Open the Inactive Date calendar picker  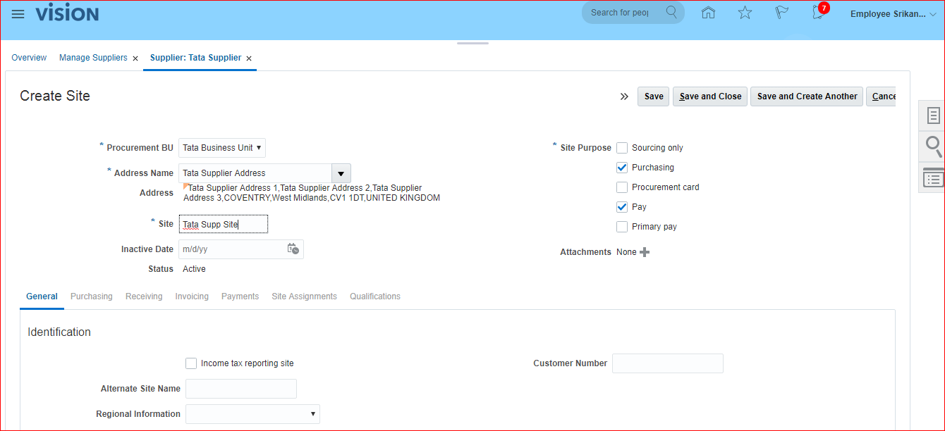293,249
